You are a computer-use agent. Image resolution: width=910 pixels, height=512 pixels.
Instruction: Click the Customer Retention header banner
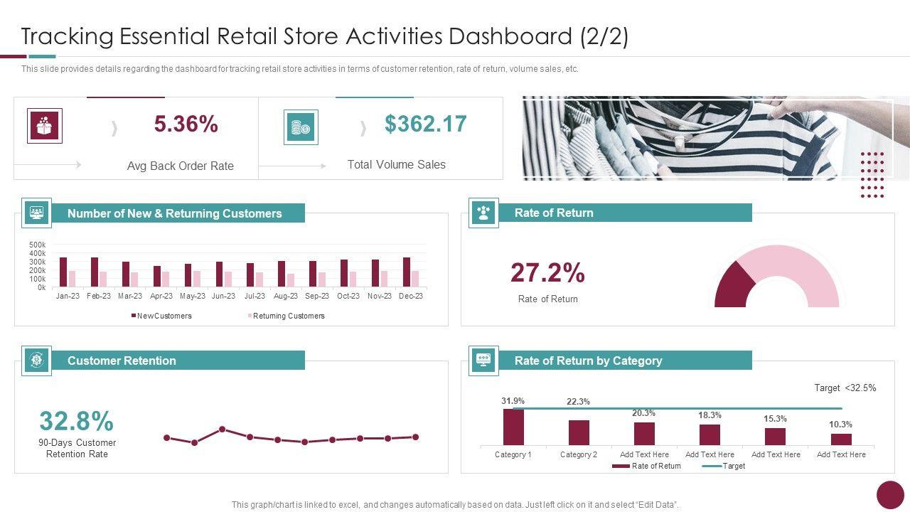[178, 361]
